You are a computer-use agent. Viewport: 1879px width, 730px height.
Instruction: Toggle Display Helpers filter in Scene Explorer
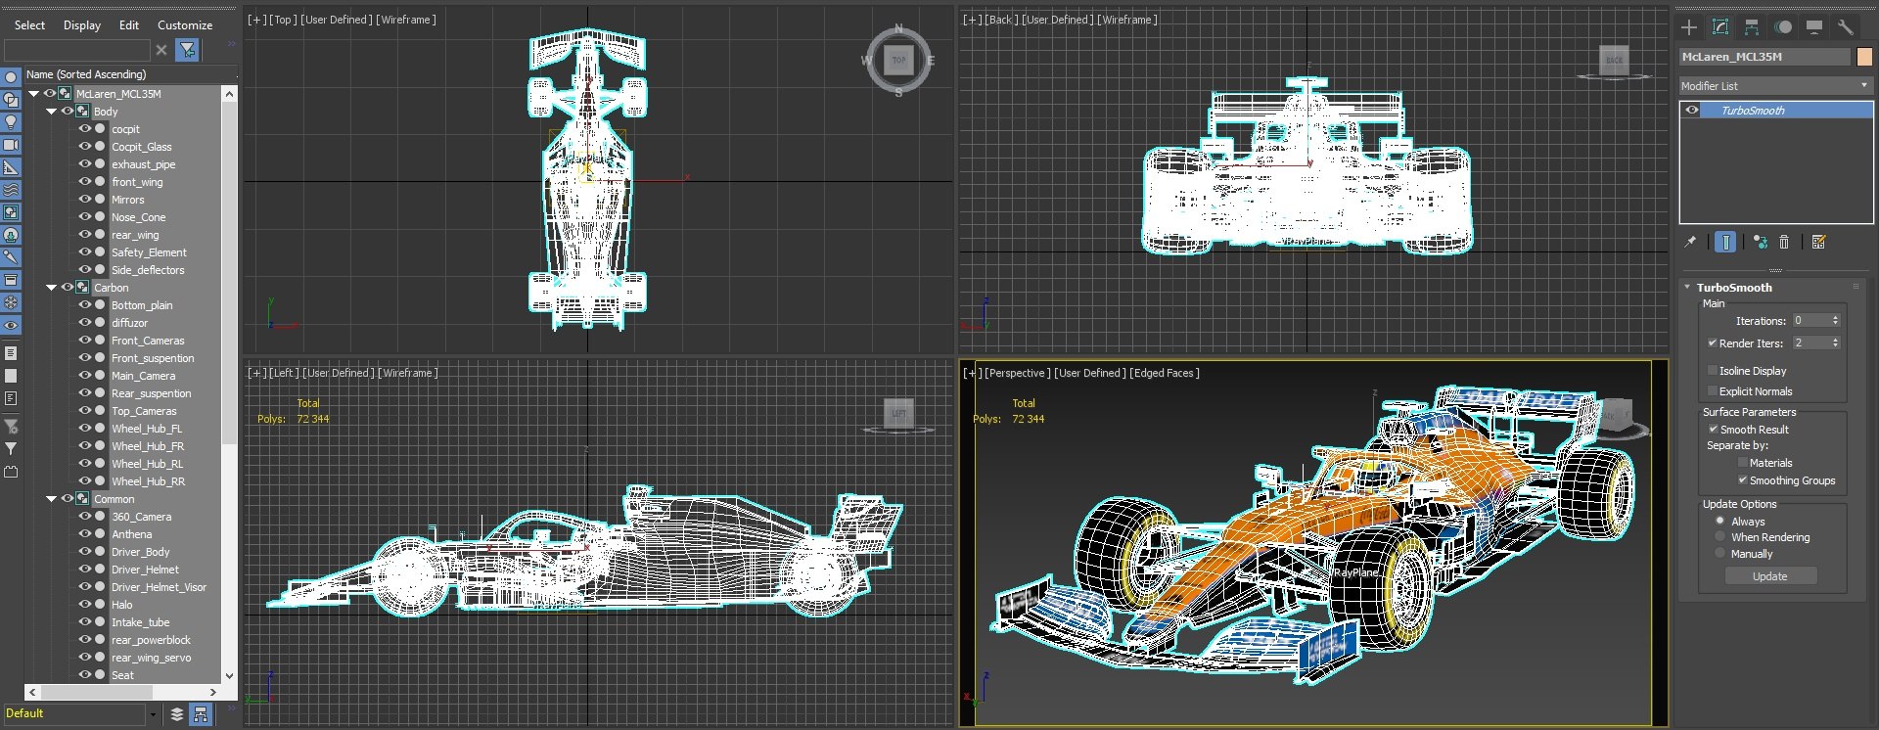(x=11, y=167)
